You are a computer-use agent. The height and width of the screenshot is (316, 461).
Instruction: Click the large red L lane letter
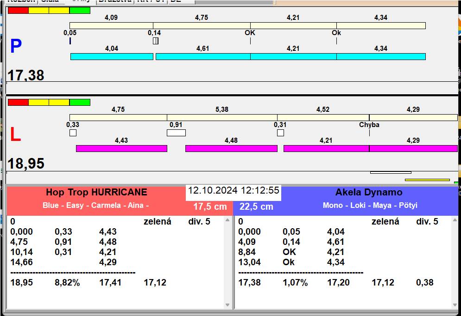tap(15, 134)
